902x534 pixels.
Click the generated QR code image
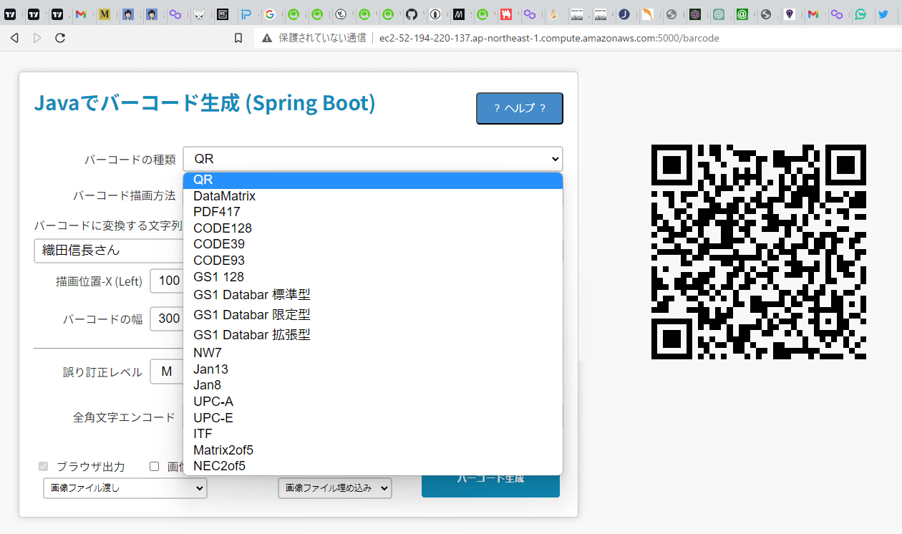pyautogui.click(x=758, y=252)
